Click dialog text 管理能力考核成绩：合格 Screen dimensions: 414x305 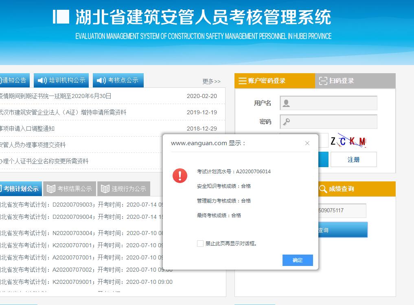[x=223, y=201]
